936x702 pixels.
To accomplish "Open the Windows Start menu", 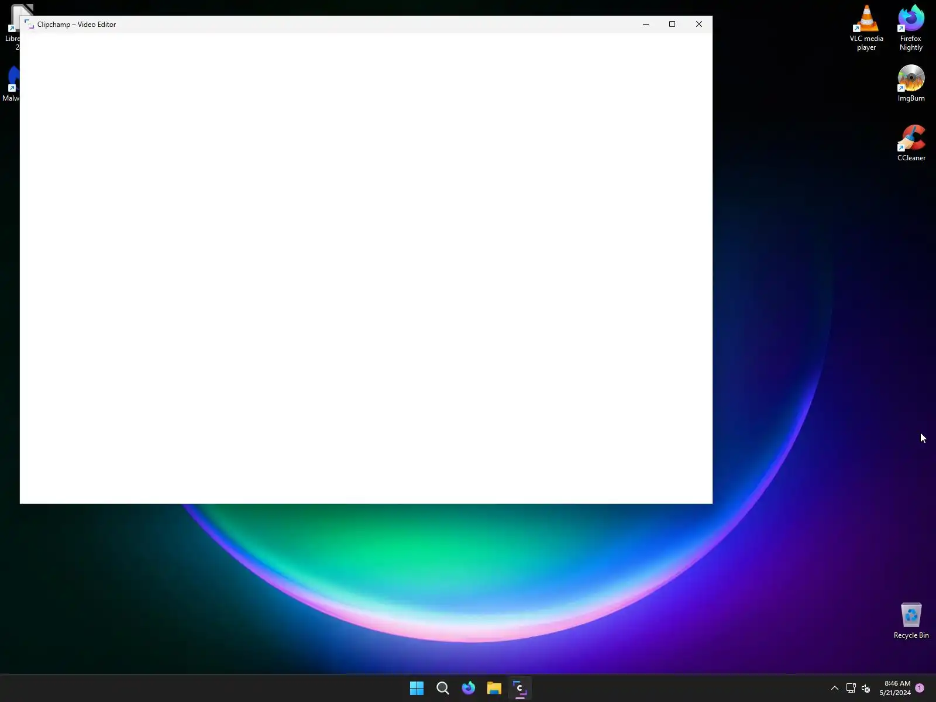I will (x=417, y=688).
